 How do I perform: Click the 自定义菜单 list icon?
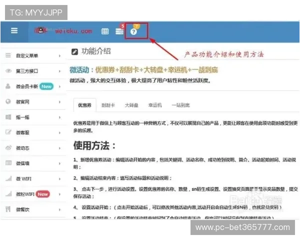(8, 55)
